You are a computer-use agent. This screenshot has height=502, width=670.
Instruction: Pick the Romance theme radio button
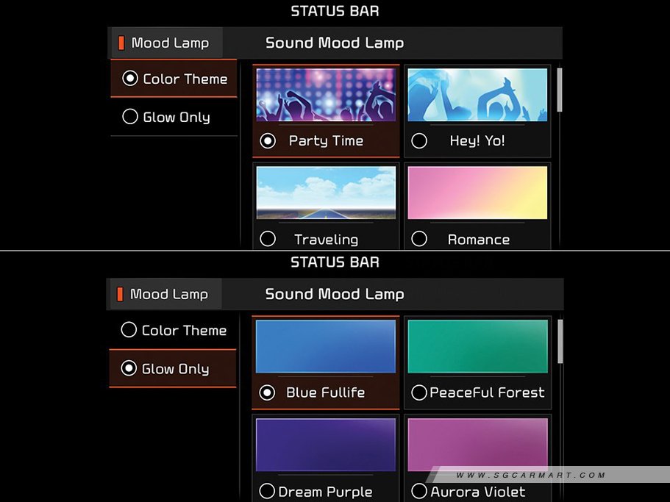[x=419, y=239]
